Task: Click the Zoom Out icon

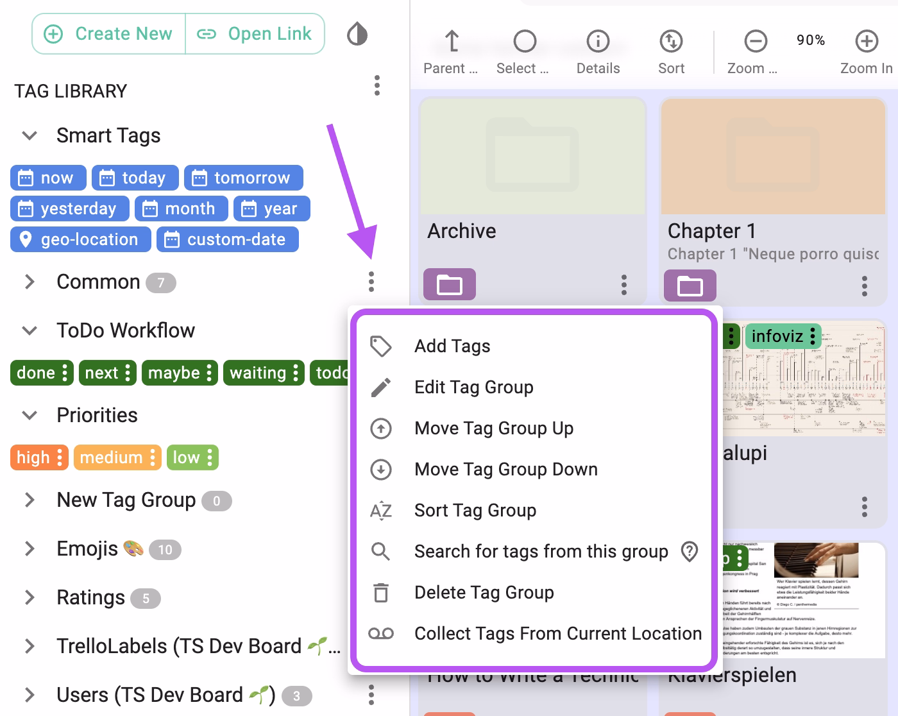Action: [755, 42]
